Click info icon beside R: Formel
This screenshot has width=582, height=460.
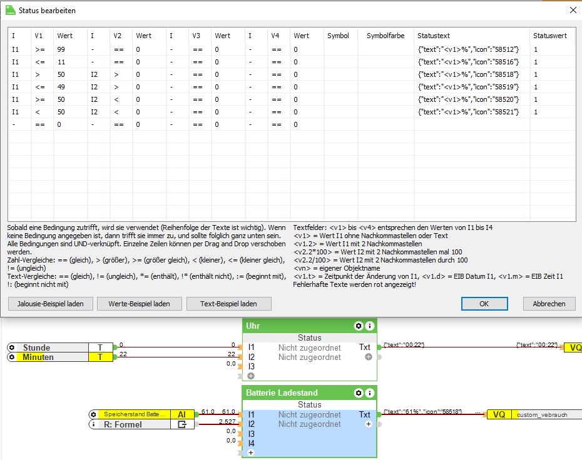tap(93, 425)
